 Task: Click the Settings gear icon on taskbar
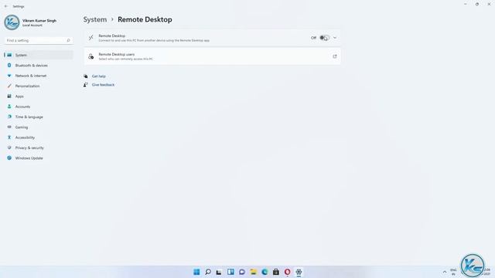pyautogui.click(x=299, y=272)
